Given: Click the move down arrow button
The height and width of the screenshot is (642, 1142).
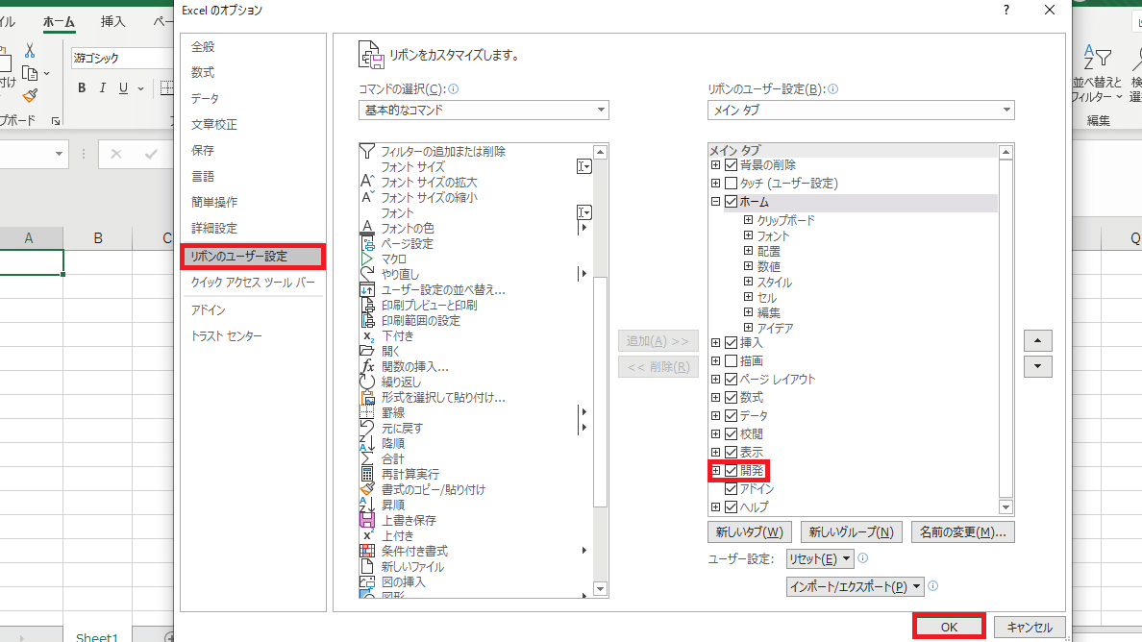Looking at the screenshot, I should tap(1038, 366).
